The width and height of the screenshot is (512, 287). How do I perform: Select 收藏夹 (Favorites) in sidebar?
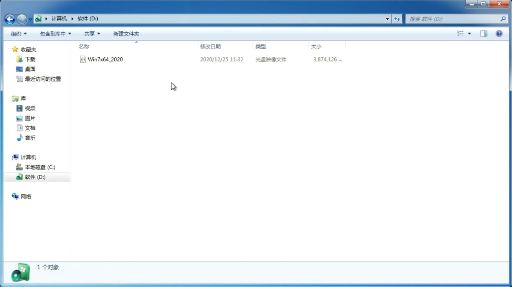(x=28, y=49)
